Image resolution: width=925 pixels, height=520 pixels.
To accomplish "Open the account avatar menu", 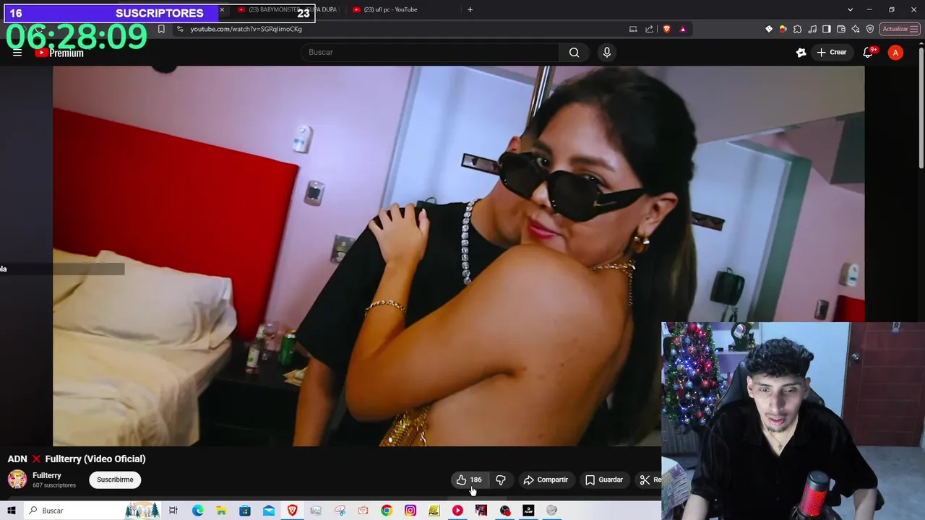I will (x=895, y=52).
